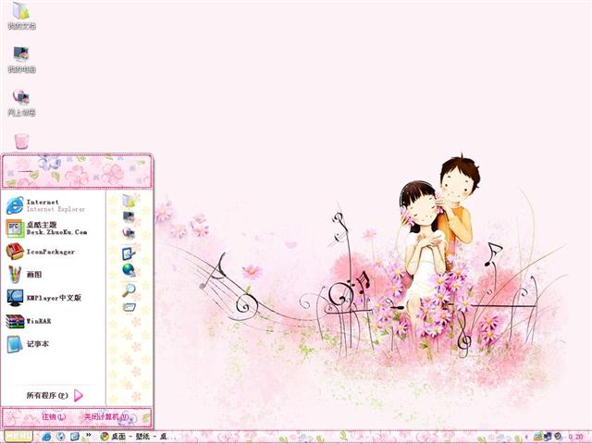Open the pink Recycle Bin icon
592x444 pixels.
click(21, 142)
